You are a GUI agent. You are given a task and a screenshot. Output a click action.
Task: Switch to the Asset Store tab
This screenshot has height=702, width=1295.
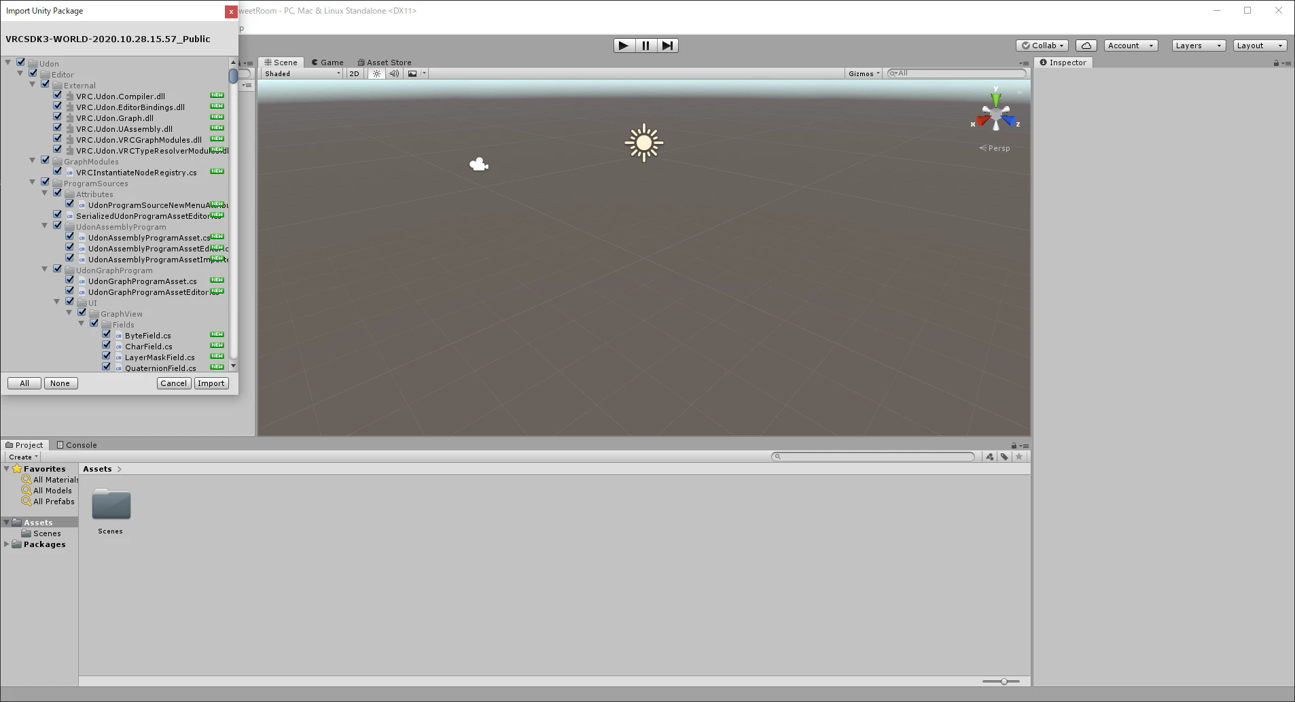coord(385,63)
